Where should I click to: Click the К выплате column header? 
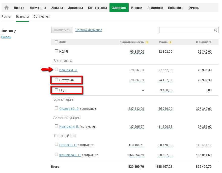click(204, 42)
